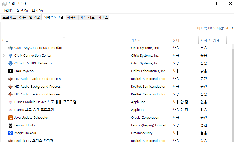Open the 보기(V) menu
Screen dimensions: 234x142
point(37,11)
